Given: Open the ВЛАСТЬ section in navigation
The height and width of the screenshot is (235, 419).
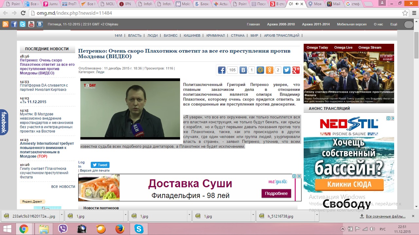Looking at the screenshot, I should click(x=135, y=35).
